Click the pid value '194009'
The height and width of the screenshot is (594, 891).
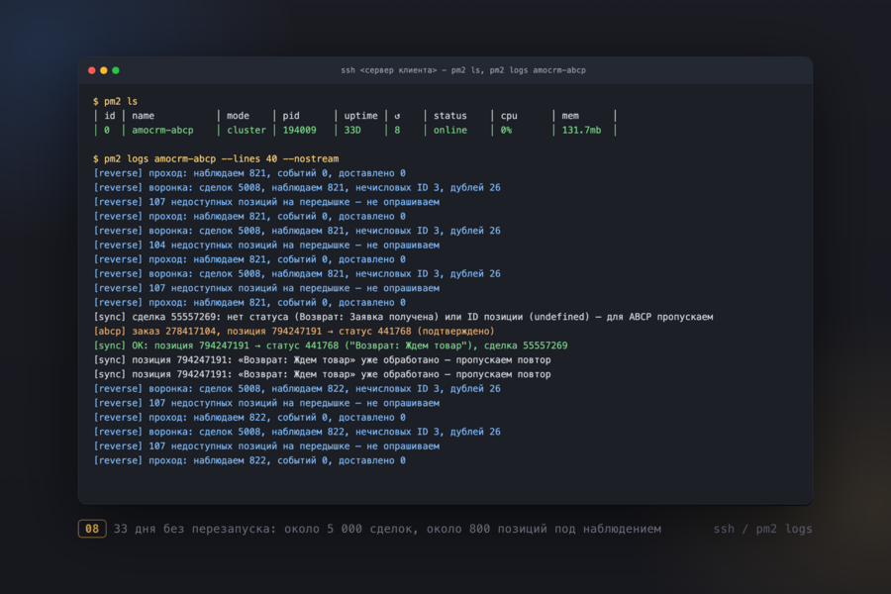(x=299, y=130)
